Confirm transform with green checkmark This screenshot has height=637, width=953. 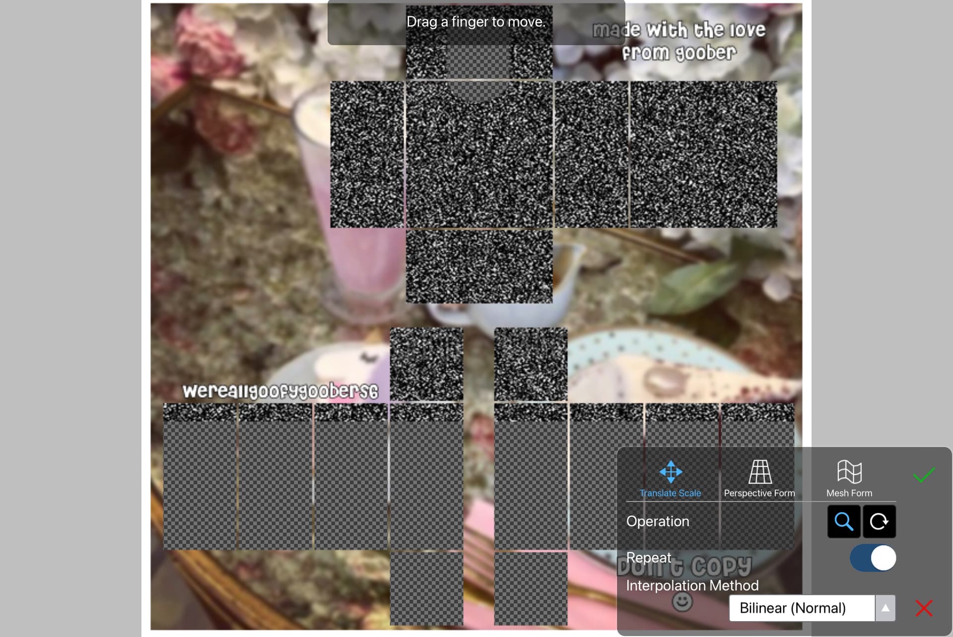(x=924, y=475)
